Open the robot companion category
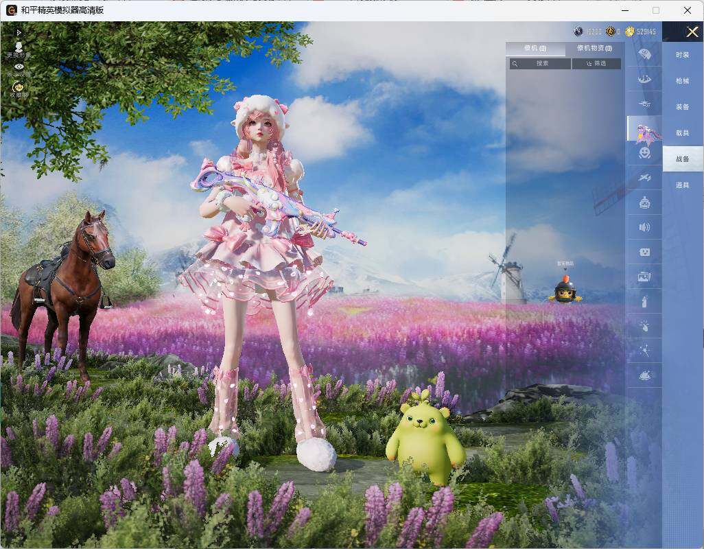This screenshot has width=704, height=549. [644, 202]
